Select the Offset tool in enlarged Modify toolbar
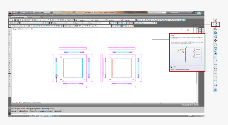The width and height of the screenshot is (228, 125). (x=215, y=33)
